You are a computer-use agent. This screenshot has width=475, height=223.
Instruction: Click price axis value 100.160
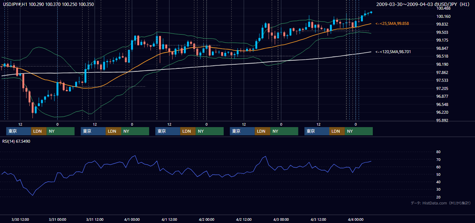(x=443, y=16)
